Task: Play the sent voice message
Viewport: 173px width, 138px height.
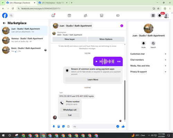Action: click(97, 61)
